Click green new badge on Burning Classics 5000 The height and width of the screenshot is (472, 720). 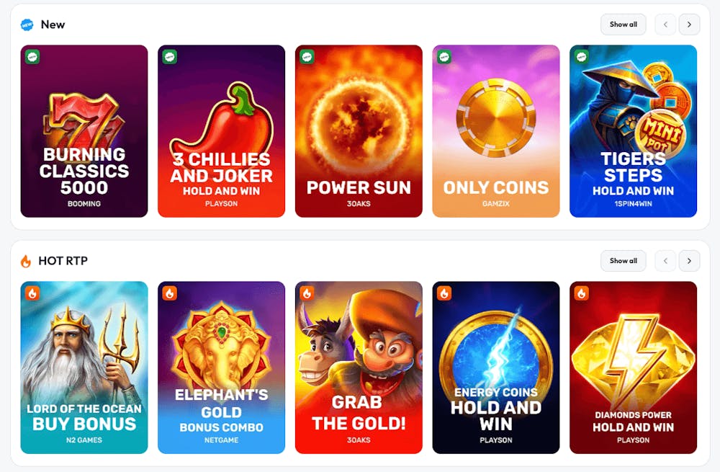(32, 57)
